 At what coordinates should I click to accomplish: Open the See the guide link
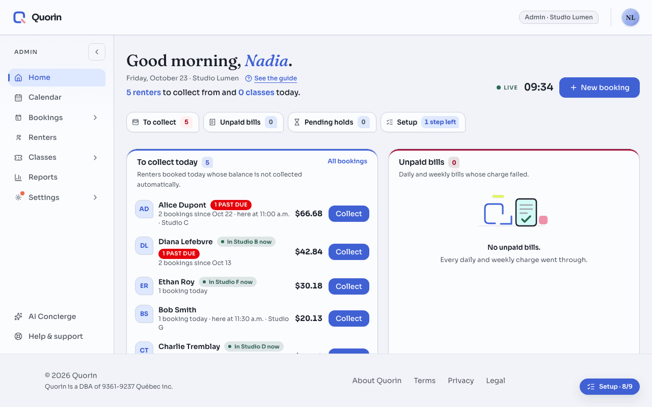276,78
